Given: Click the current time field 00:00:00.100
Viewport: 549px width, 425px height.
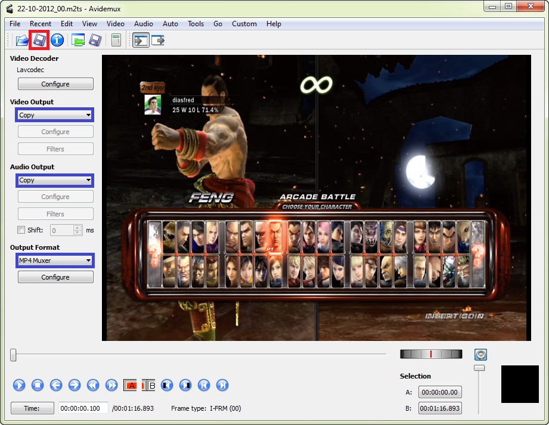Looking at the screenshot, I should 83,408.
